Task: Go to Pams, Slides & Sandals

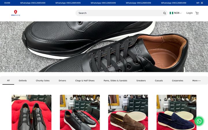Action: pyautogui.click(x=115, y=81)
